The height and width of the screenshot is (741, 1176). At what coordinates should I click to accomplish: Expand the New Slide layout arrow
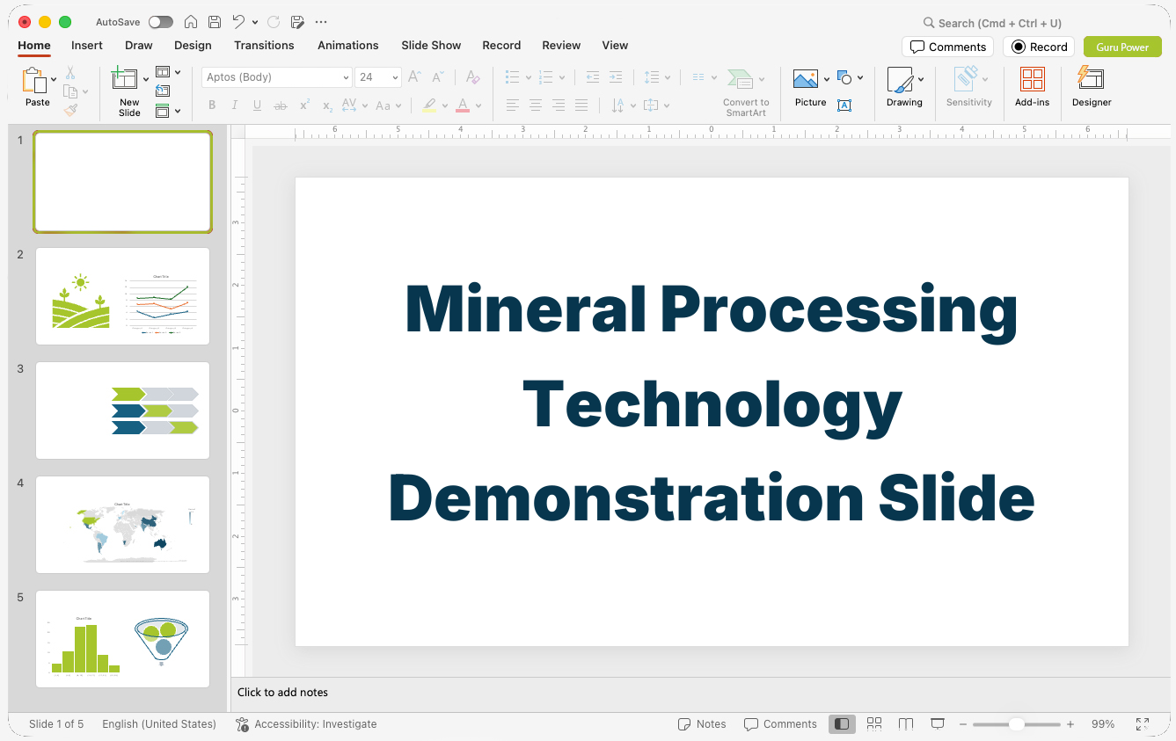[146, 79]
